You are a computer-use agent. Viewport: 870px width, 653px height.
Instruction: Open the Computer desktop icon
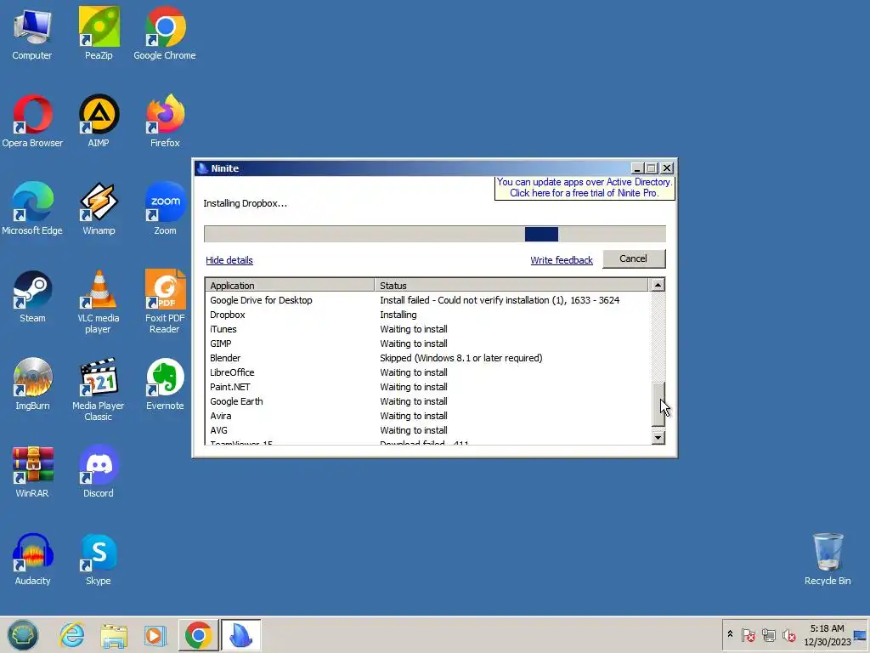click(32, 34)
